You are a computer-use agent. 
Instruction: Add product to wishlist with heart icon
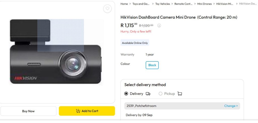[x=108, y=9]
